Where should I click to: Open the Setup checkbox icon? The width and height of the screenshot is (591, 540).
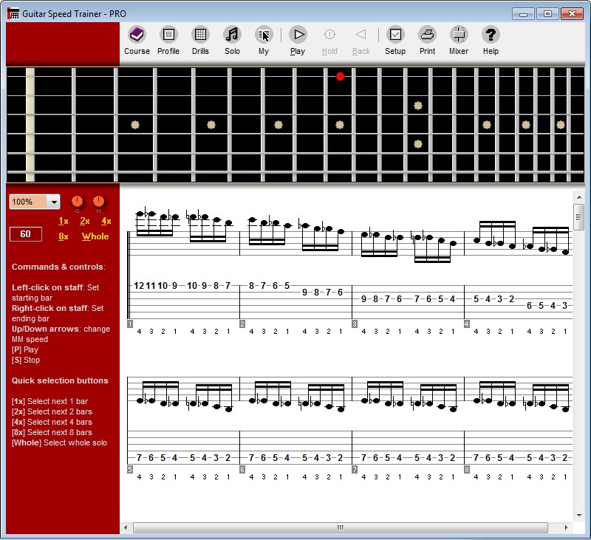tap(395, 35)
